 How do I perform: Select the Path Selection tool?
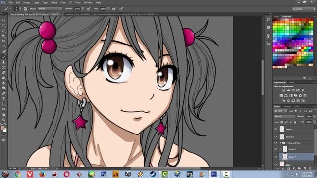3,104
